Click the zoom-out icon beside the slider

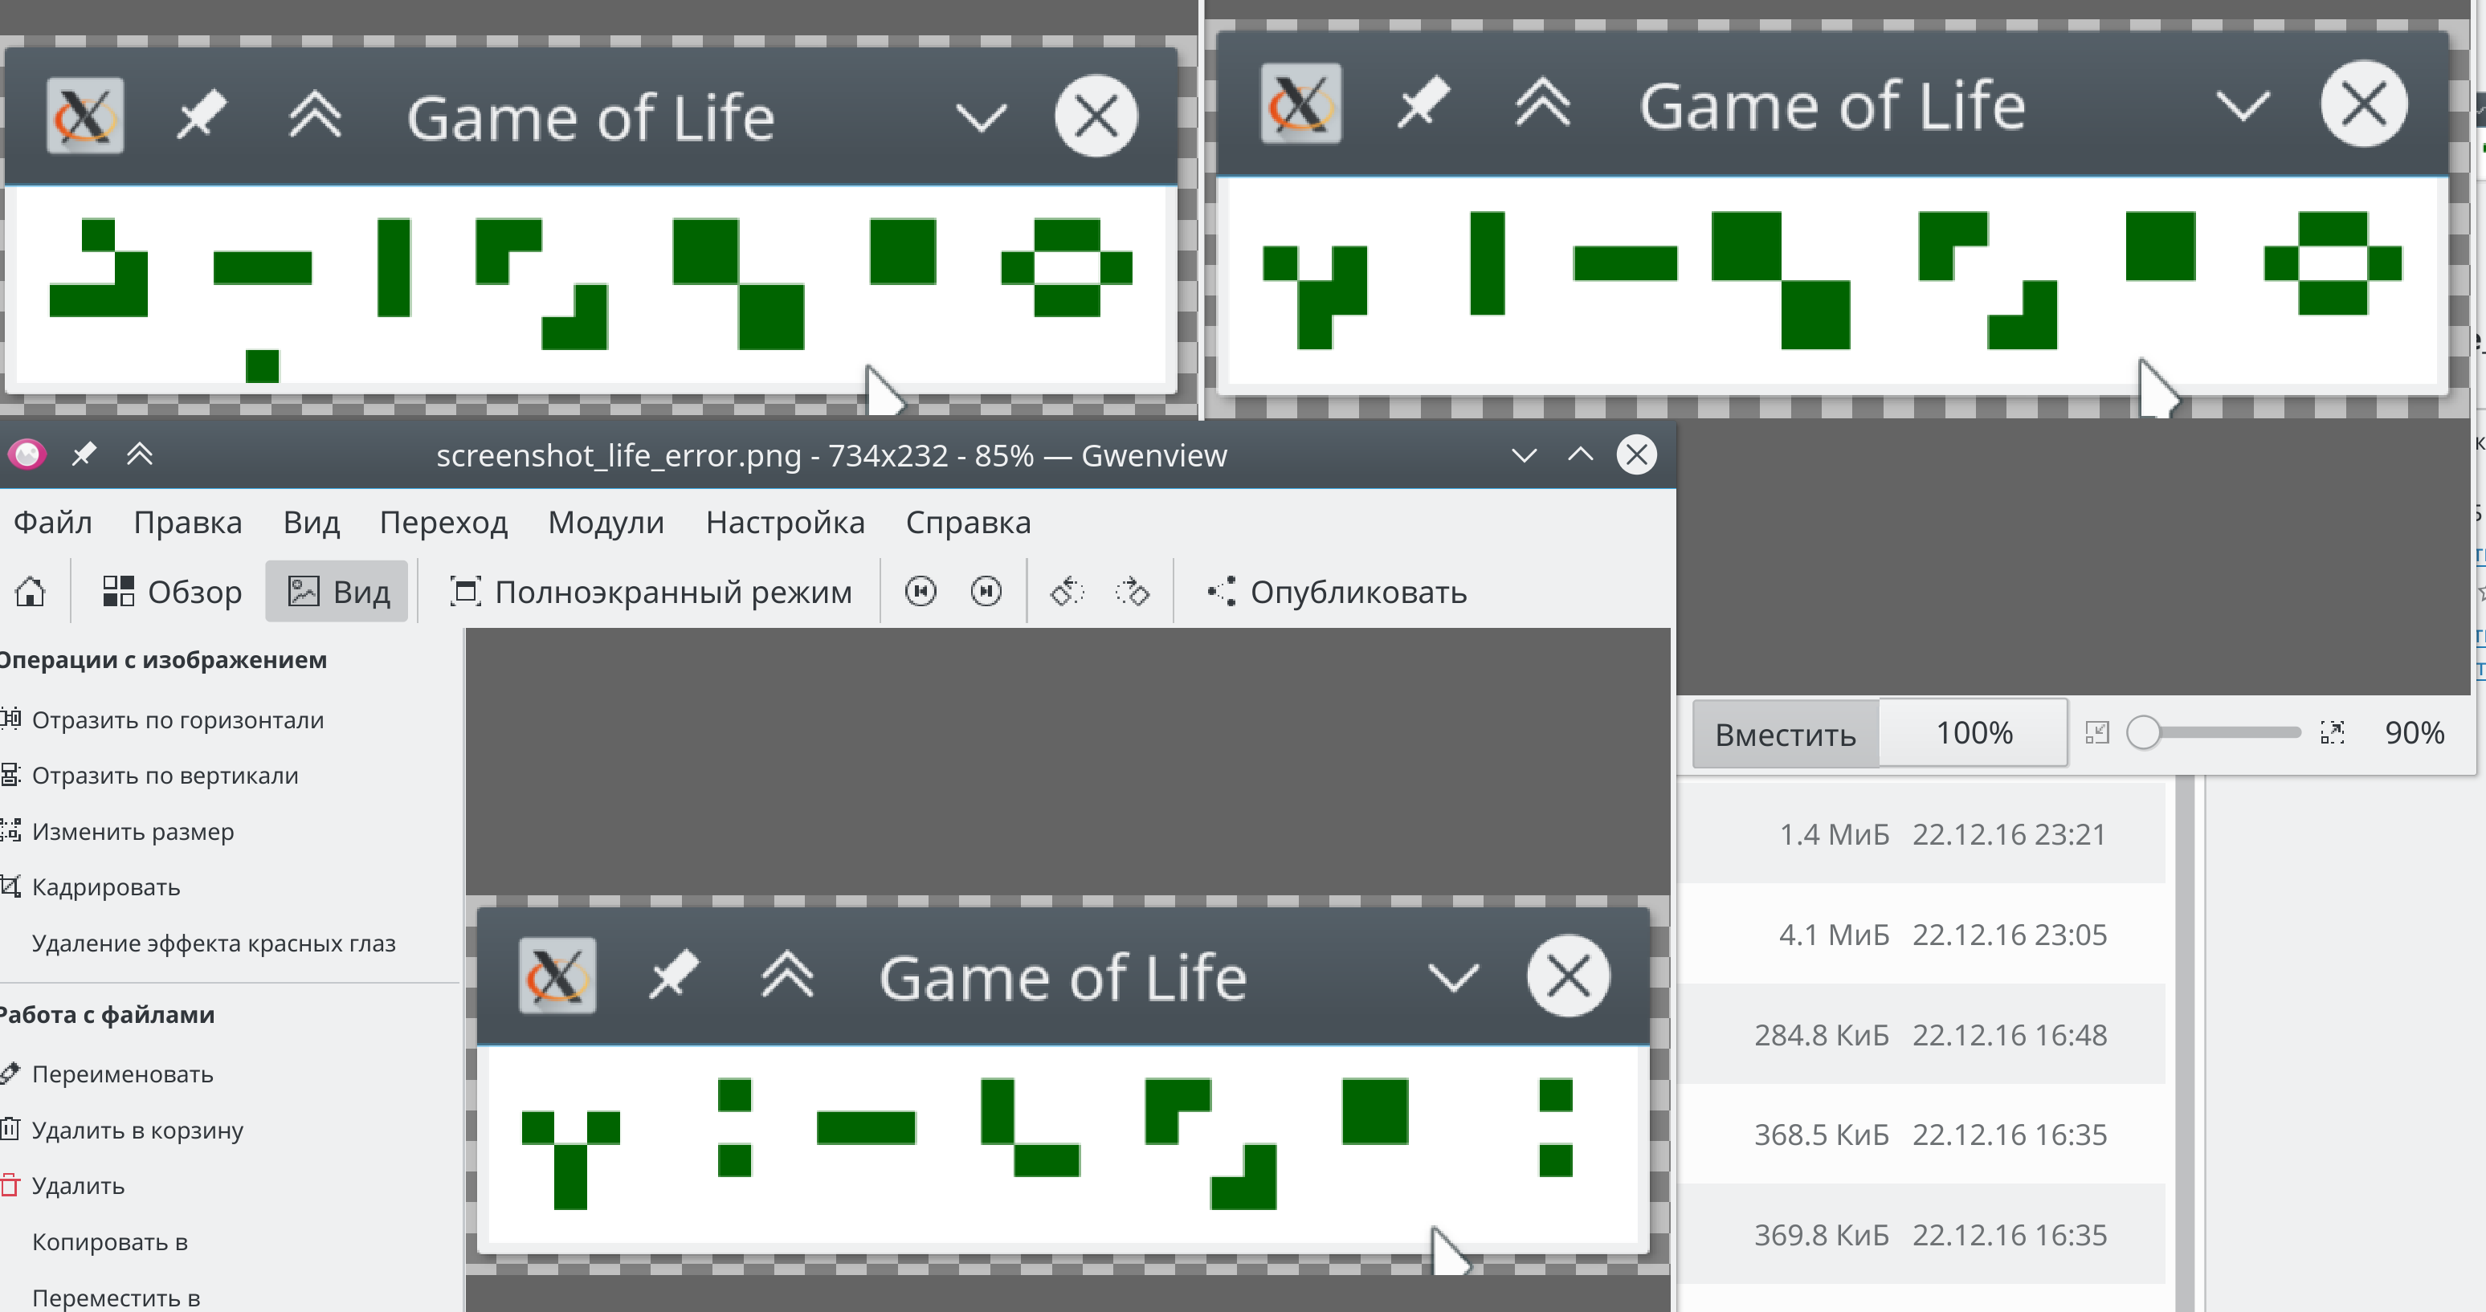(2096, 732)
